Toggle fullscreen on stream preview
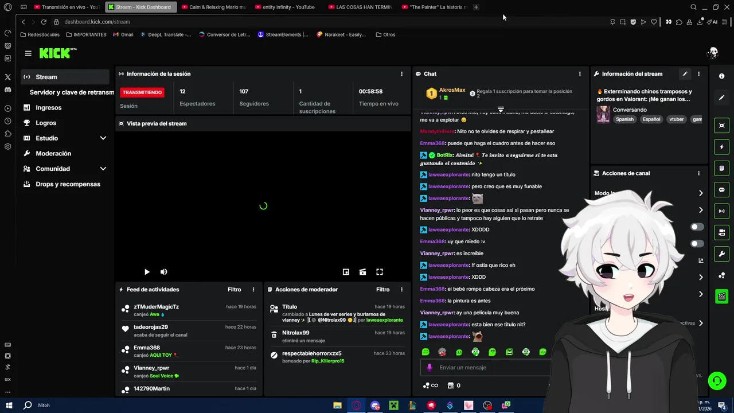The width and height of the screenshot is (734, 413). [380, 272]
